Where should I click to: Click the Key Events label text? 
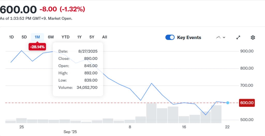click(189, 37)
